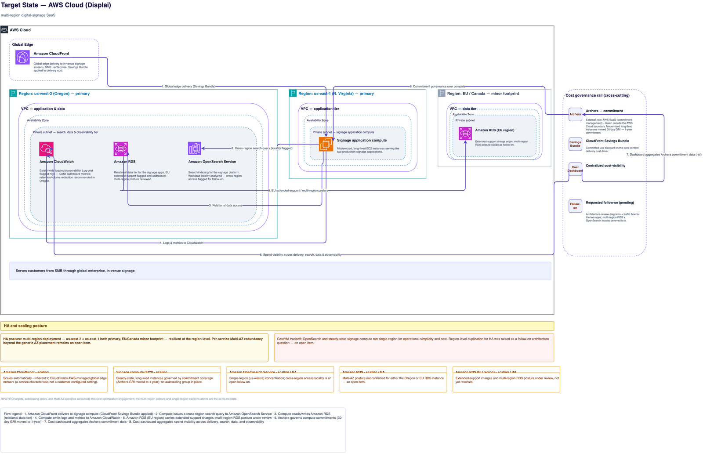
Task: Click flow label '5. EU extended-support / multi-region posture'
Action: pos(298,191)
